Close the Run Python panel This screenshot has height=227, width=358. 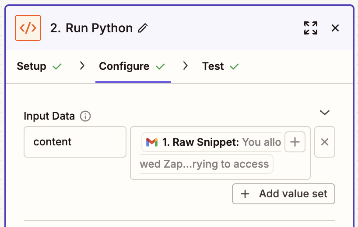coord(335,28)
